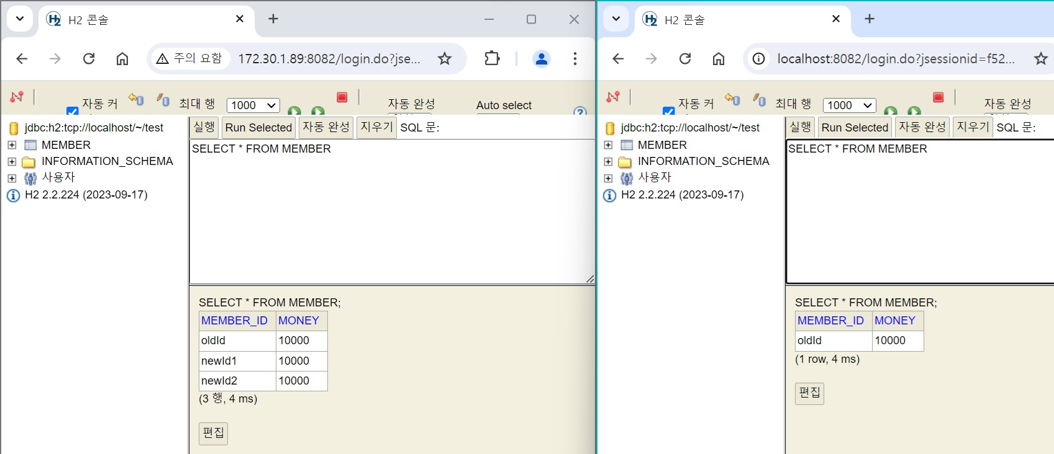Toggle the 자동 커밋 checkbox in the 172.30.1.89 window

point(73,111)
